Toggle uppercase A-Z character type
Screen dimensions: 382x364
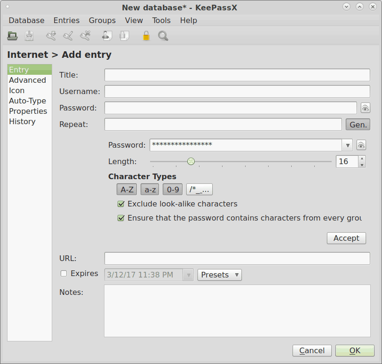coord(127,190)
